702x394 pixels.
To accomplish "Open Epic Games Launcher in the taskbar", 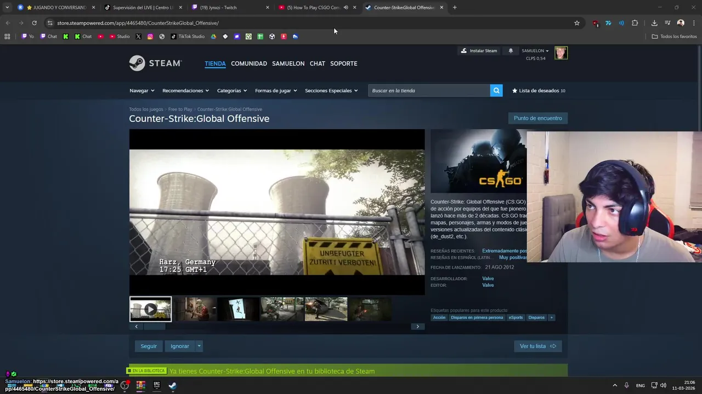I will [156, 385].
